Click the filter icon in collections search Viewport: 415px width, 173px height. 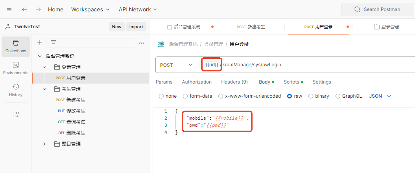(53, 43)
